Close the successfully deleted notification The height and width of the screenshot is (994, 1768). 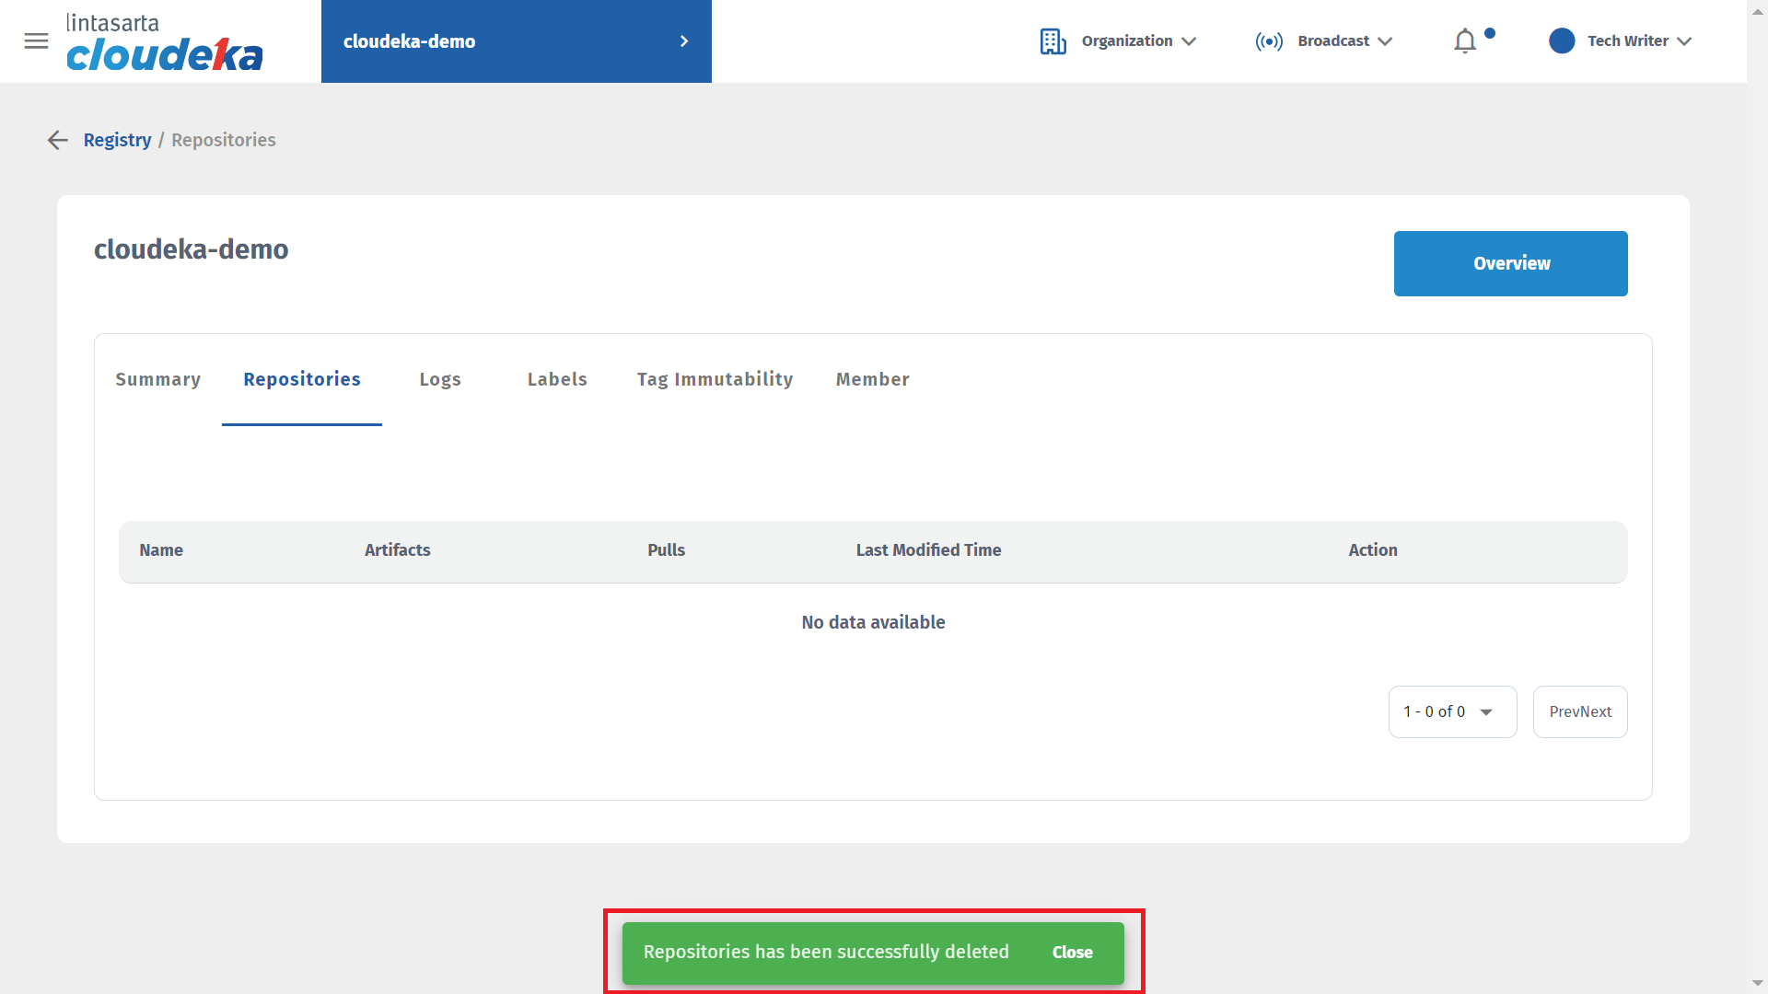coord(1072,953)
